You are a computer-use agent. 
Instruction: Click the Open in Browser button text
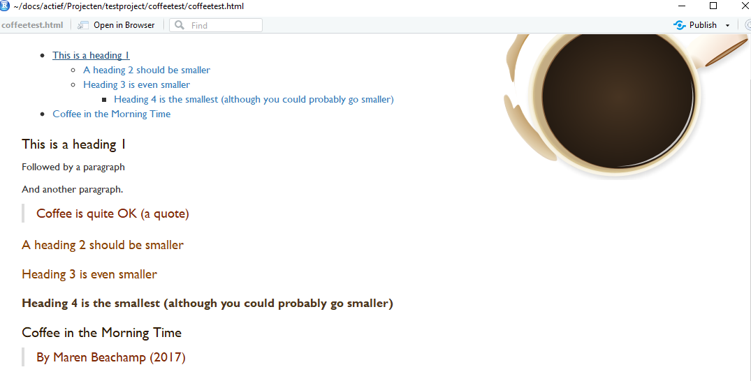point(124,25)
